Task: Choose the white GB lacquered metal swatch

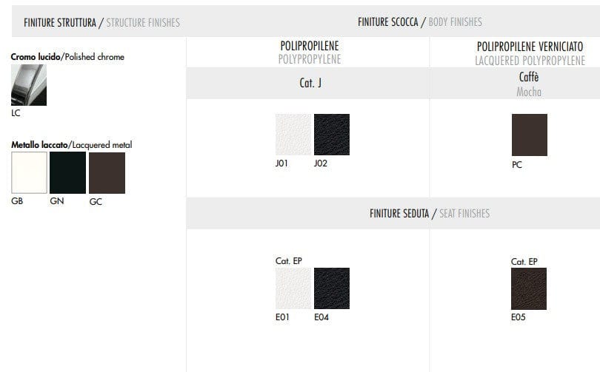Action: coord(29,173)
